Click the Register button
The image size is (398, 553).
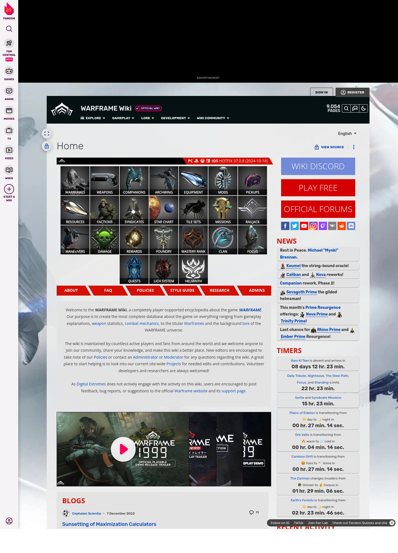click(x=352, y=92)
